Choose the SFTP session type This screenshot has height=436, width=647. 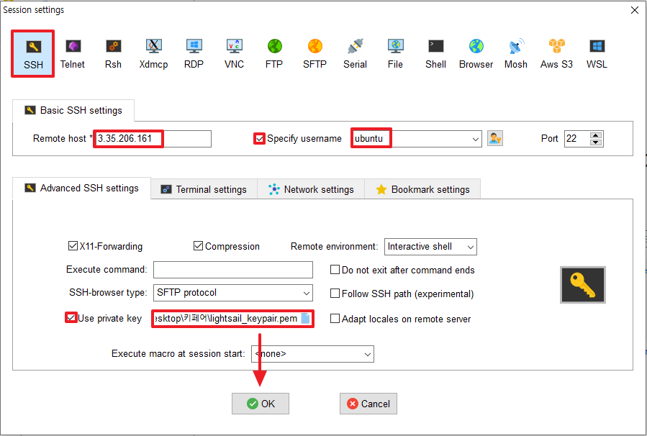click(315, 54)
